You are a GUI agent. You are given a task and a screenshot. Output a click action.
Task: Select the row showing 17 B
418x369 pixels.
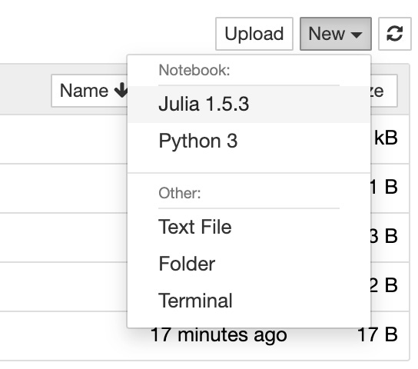coord(204,336)
